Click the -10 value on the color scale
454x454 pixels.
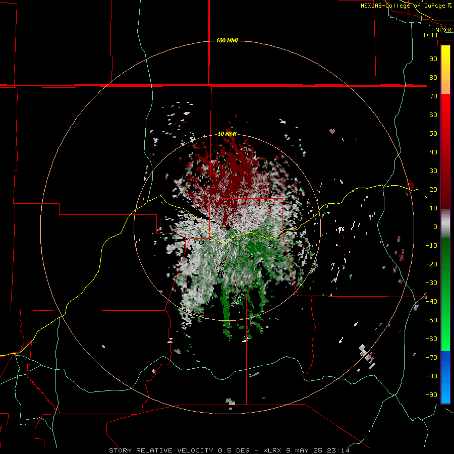pyautogui.click(x=431, y=246)
